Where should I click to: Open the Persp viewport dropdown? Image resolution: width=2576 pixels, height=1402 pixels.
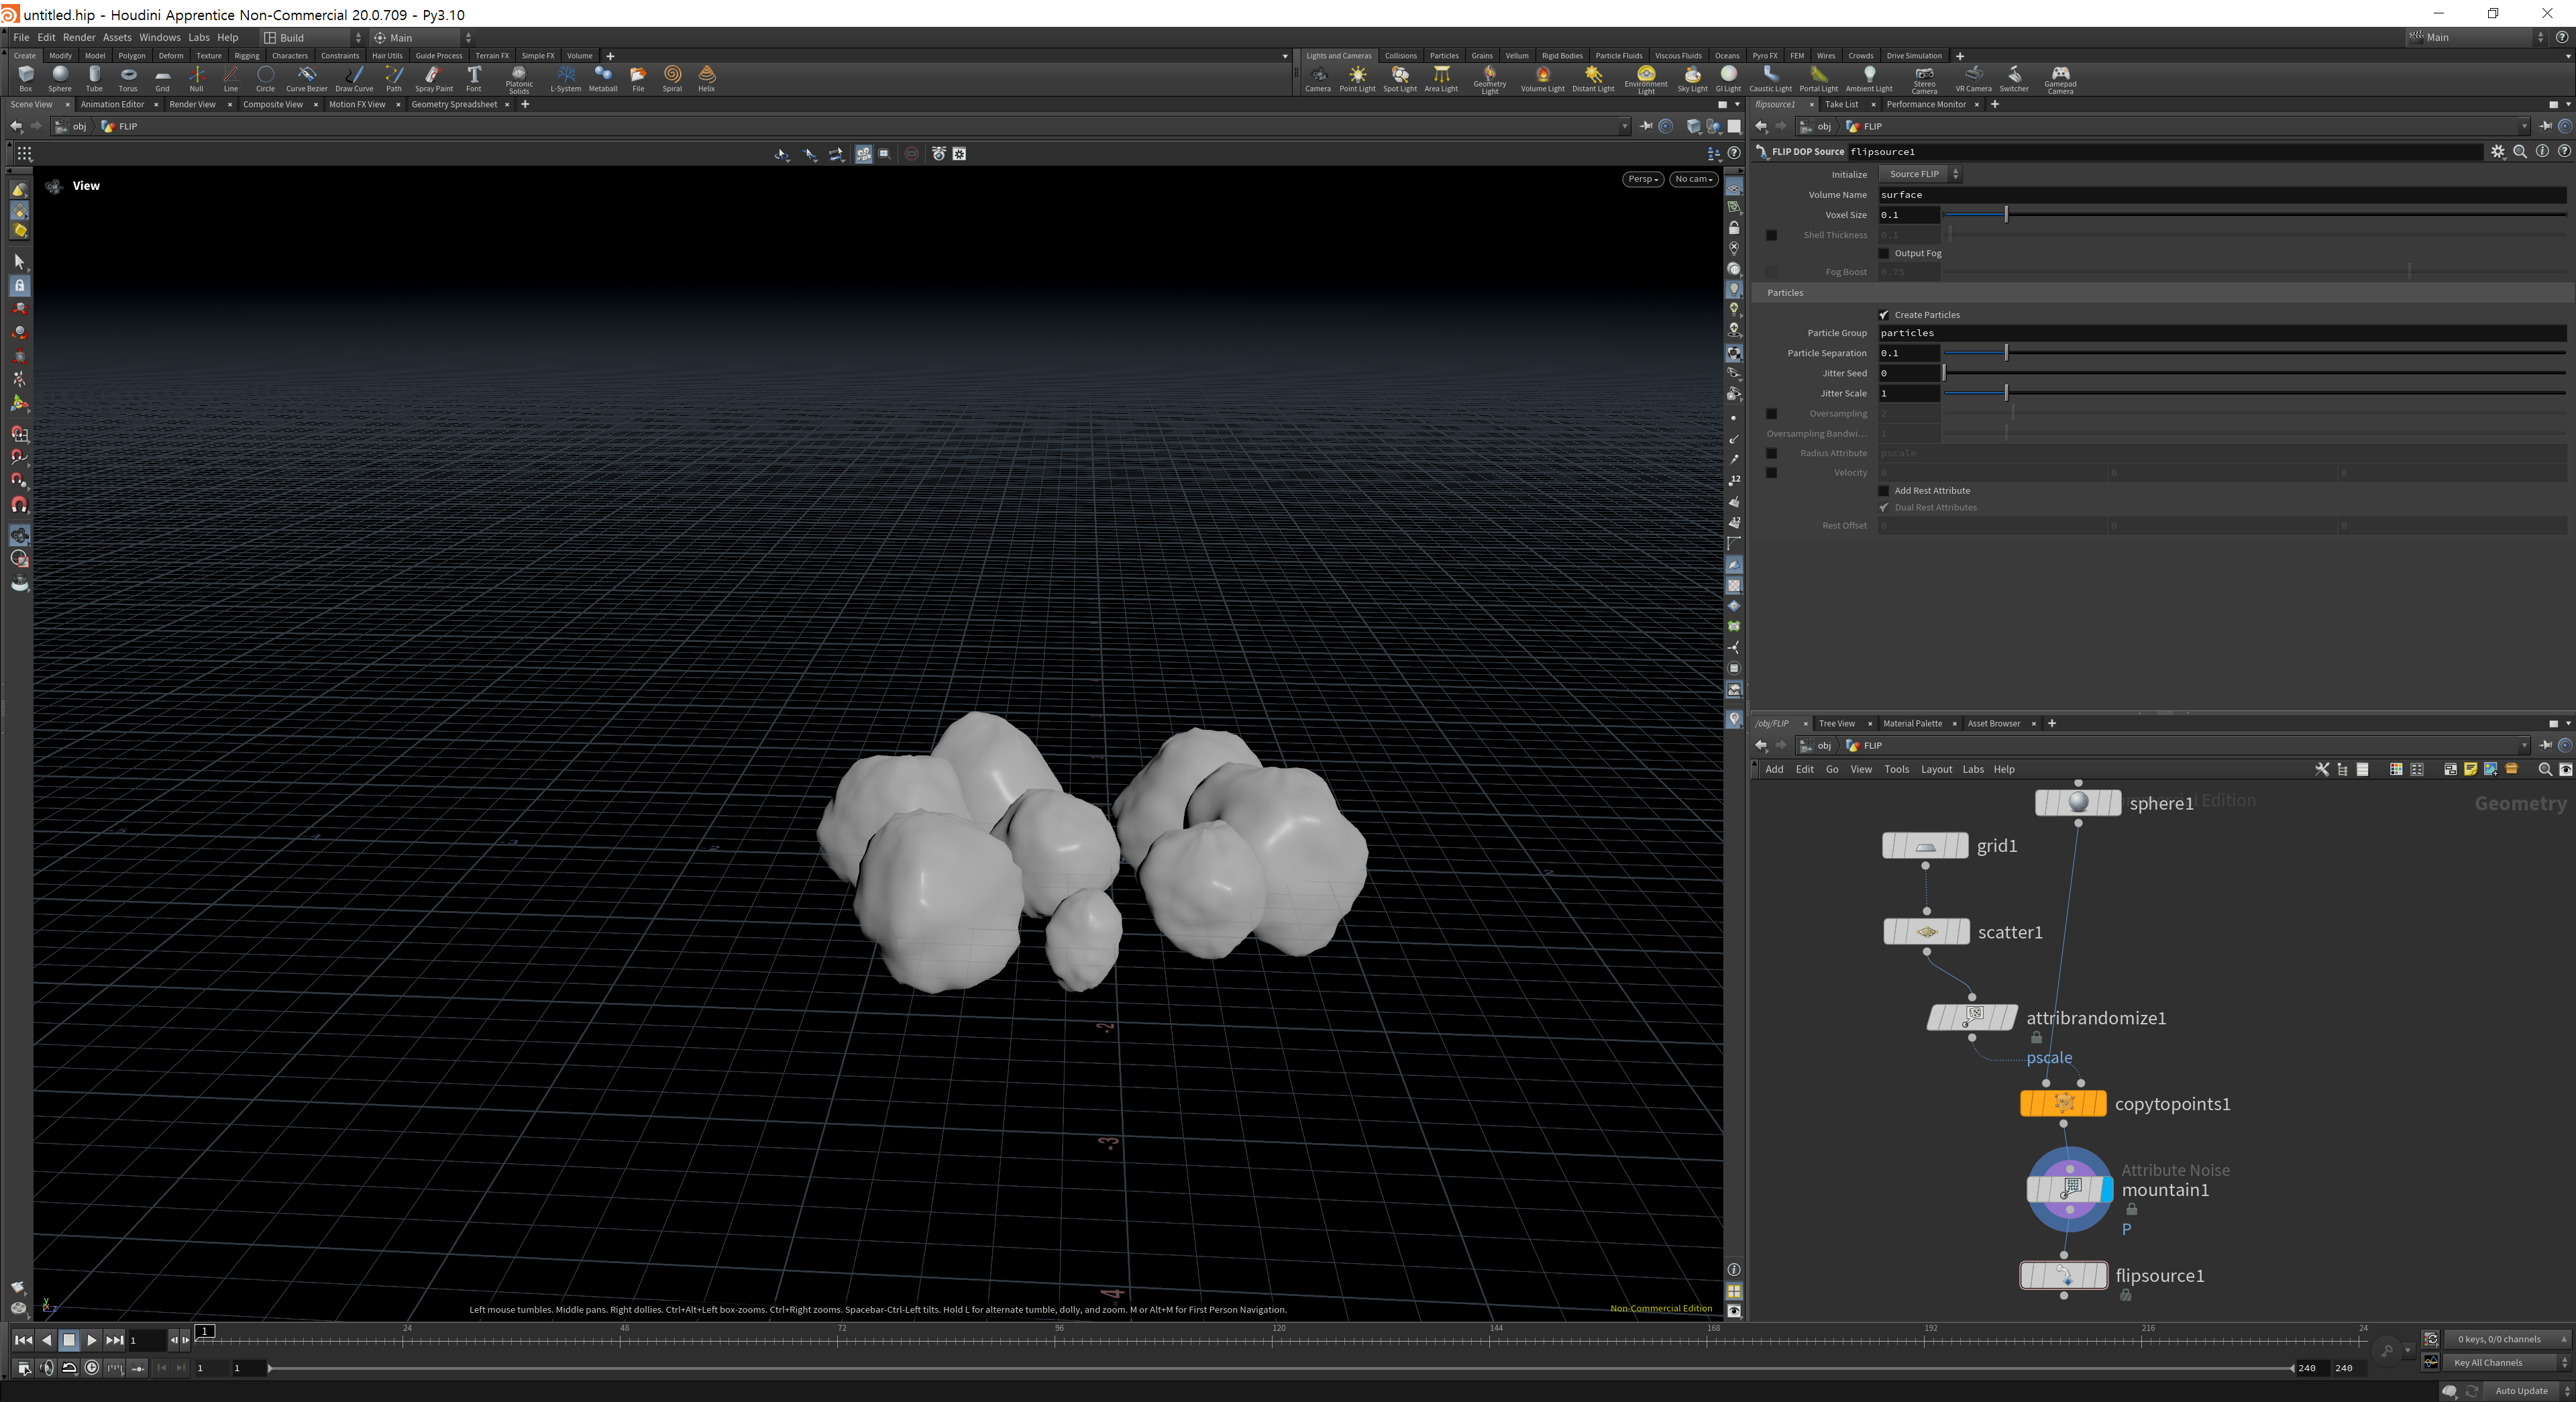pyautogui.click(x=1642, y=179)
